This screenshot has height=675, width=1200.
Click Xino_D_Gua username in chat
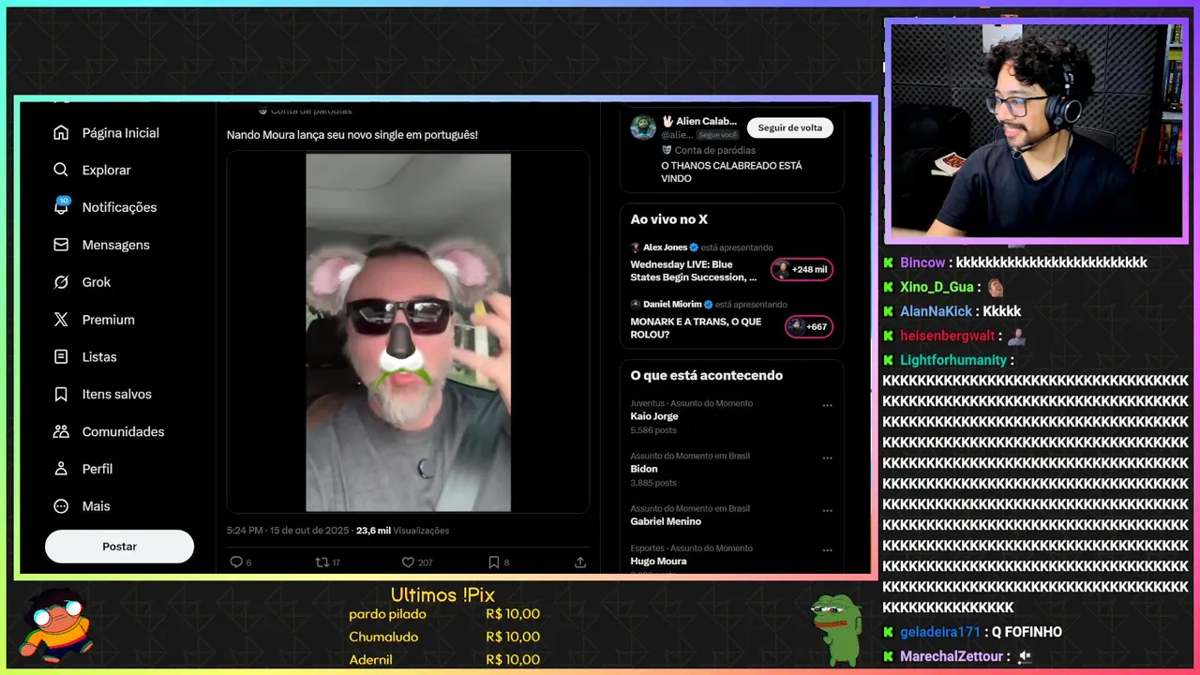(x=937, y=287)
